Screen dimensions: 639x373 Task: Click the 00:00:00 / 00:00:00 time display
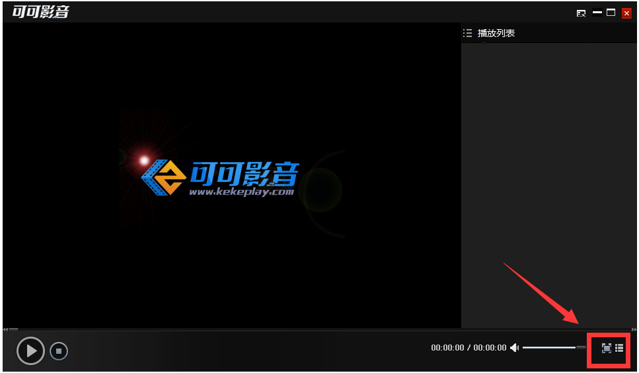coord(469,348)
